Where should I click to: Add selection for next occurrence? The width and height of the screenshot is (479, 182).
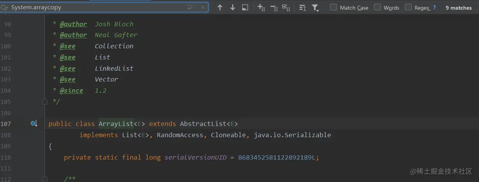point(261,7)
